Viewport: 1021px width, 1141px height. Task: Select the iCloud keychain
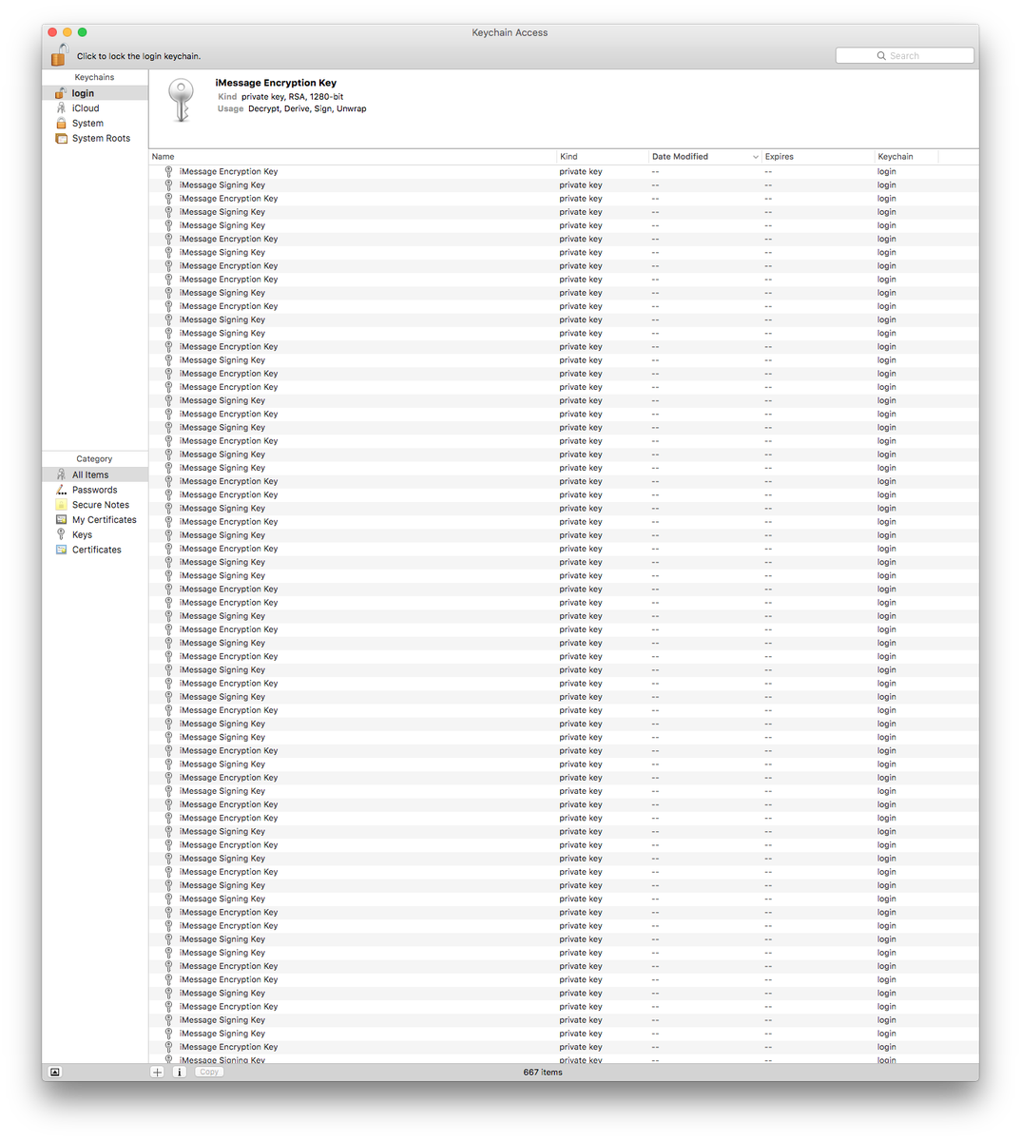(x=95, y=108)
